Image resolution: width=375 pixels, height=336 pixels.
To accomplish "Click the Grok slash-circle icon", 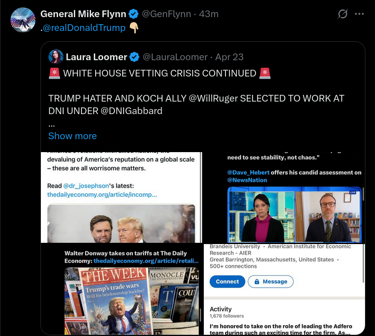I will tap(342, 14).
